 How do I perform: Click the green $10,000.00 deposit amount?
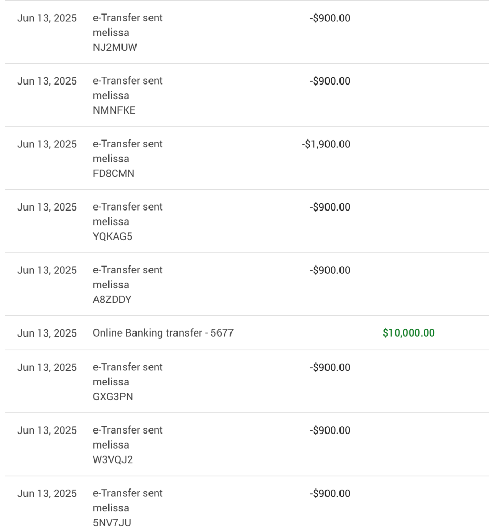[x=409, y=332]
